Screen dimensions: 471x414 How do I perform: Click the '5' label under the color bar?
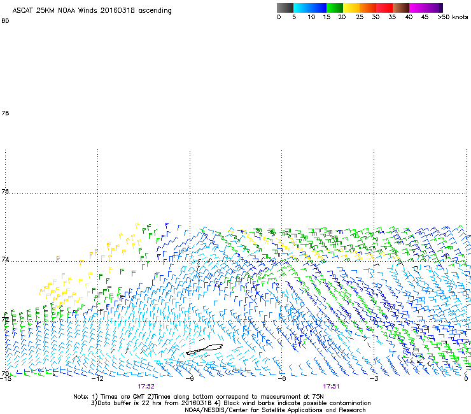coord(294,17)
